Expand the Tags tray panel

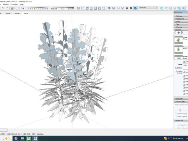[181, 24]
